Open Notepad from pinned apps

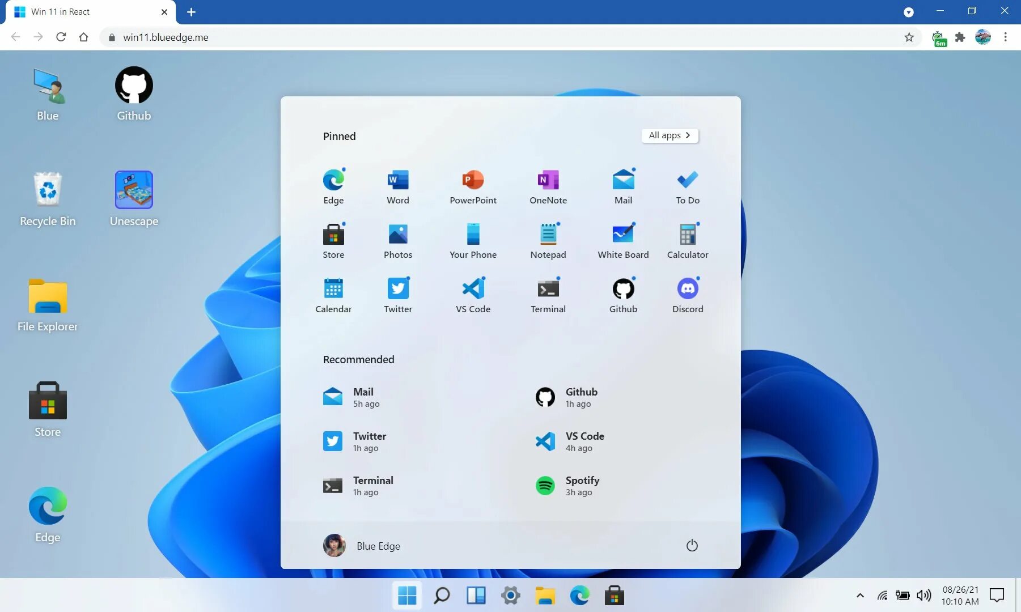(548, 241)
